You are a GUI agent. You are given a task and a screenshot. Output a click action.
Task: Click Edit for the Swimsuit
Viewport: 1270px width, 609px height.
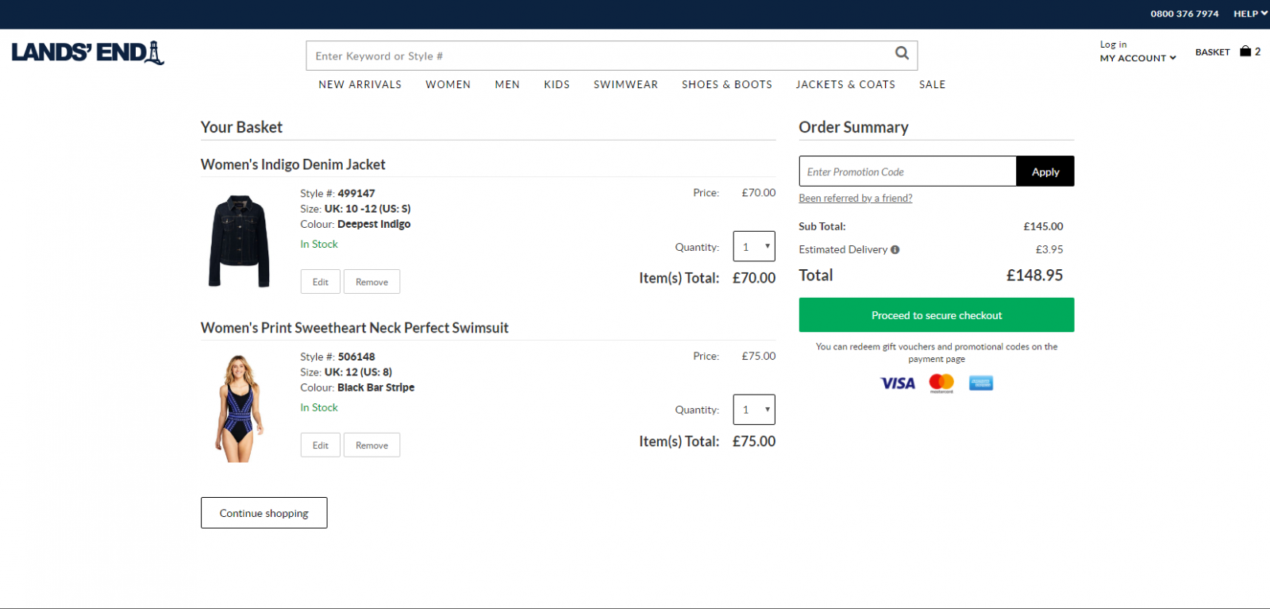tap(320, 445)
